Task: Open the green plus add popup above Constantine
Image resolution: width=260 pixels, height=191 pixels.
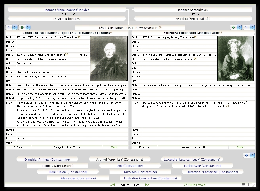Action: pyautogui.click(x=24, y=27)
